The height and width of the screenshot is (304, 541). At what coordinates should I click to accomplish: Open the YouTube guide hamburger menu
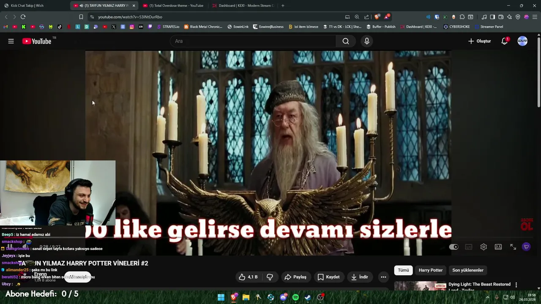(11, 41)
